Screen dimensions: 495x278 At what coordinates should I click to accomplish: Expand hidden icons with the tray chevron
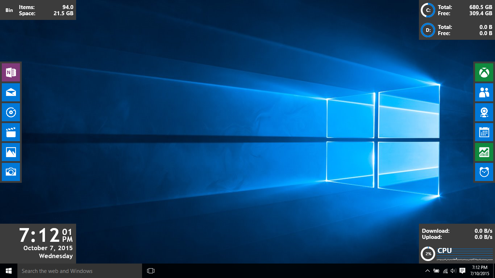coord(428,271)
